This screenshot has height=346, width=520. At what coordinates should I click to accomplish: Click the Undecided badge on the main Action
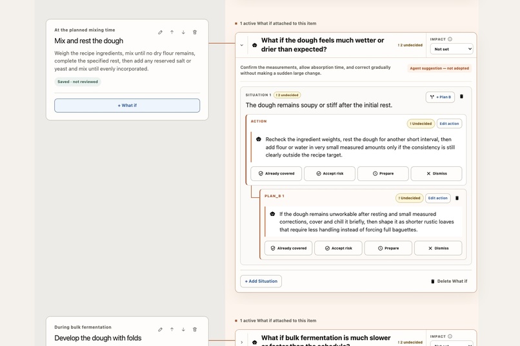point(421,124)
